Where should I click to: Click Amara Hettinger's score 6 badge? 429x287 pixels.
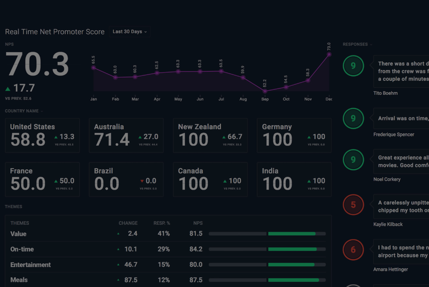click(353, 249)
